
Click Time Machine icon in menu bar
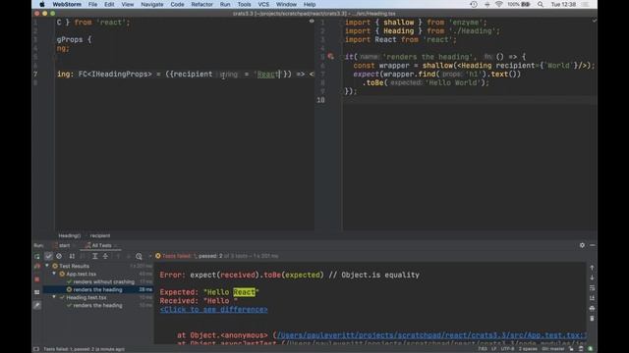[x=474, y=4]
